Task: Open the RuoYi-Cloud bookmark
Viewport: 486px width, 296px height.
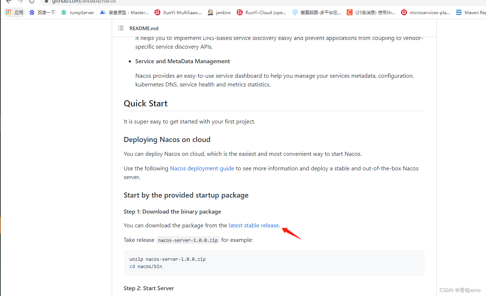Action: click(261, 12)
